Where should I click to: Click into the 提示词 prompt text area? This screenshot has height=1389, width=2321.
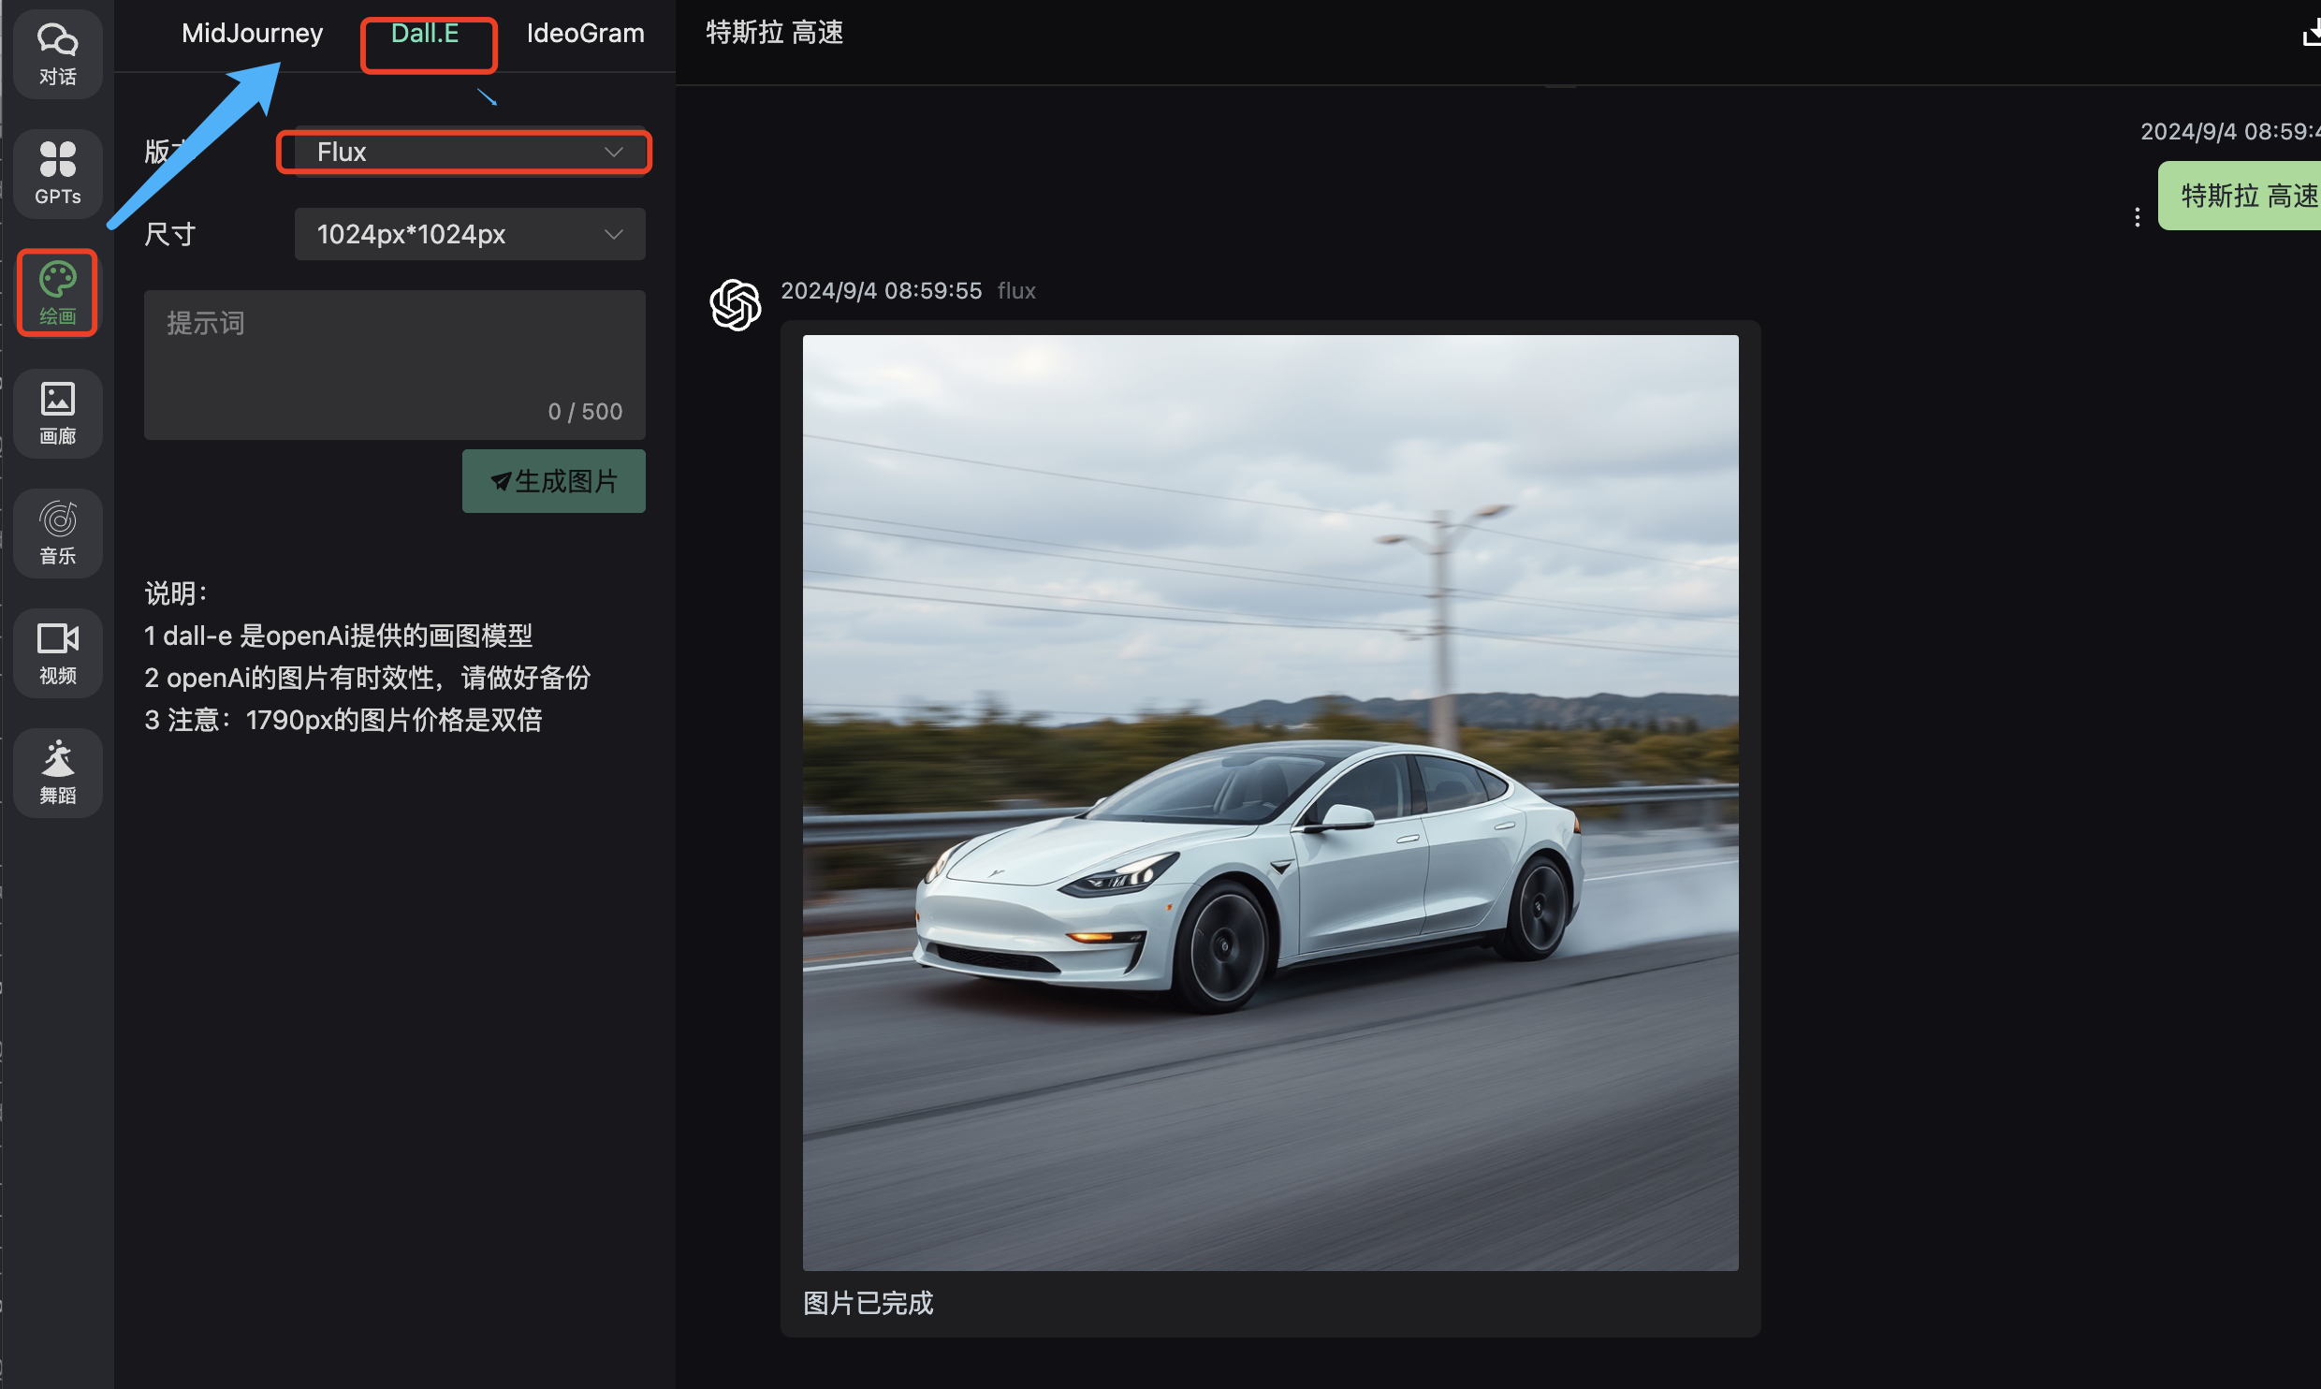click(x=393, y=360)
